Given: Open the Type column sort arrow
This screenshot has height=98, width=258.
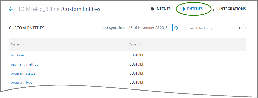Looking at the screenshot, I should pos(140,44).
